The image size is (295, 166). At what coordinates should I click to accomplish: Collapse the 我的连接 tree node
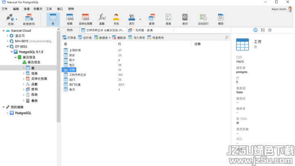(3, 107)
